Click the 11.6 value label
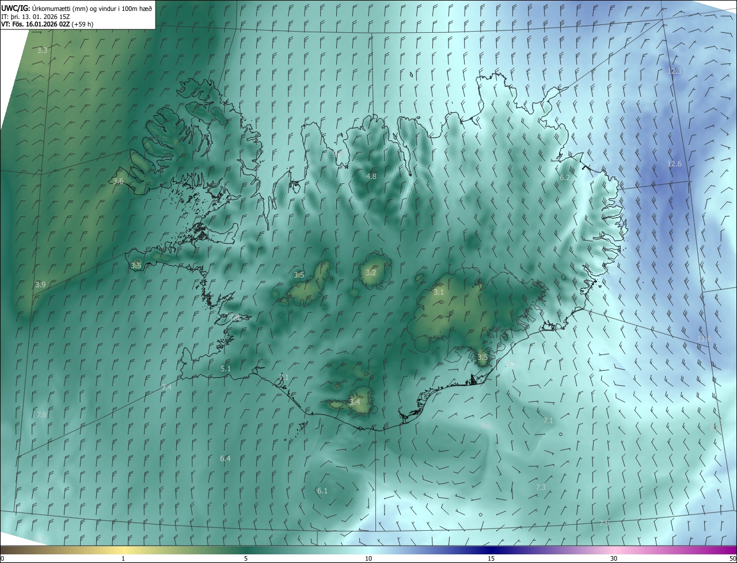Image resolution: width=737 pixels, height=563 pixels. tap(704, 339)
